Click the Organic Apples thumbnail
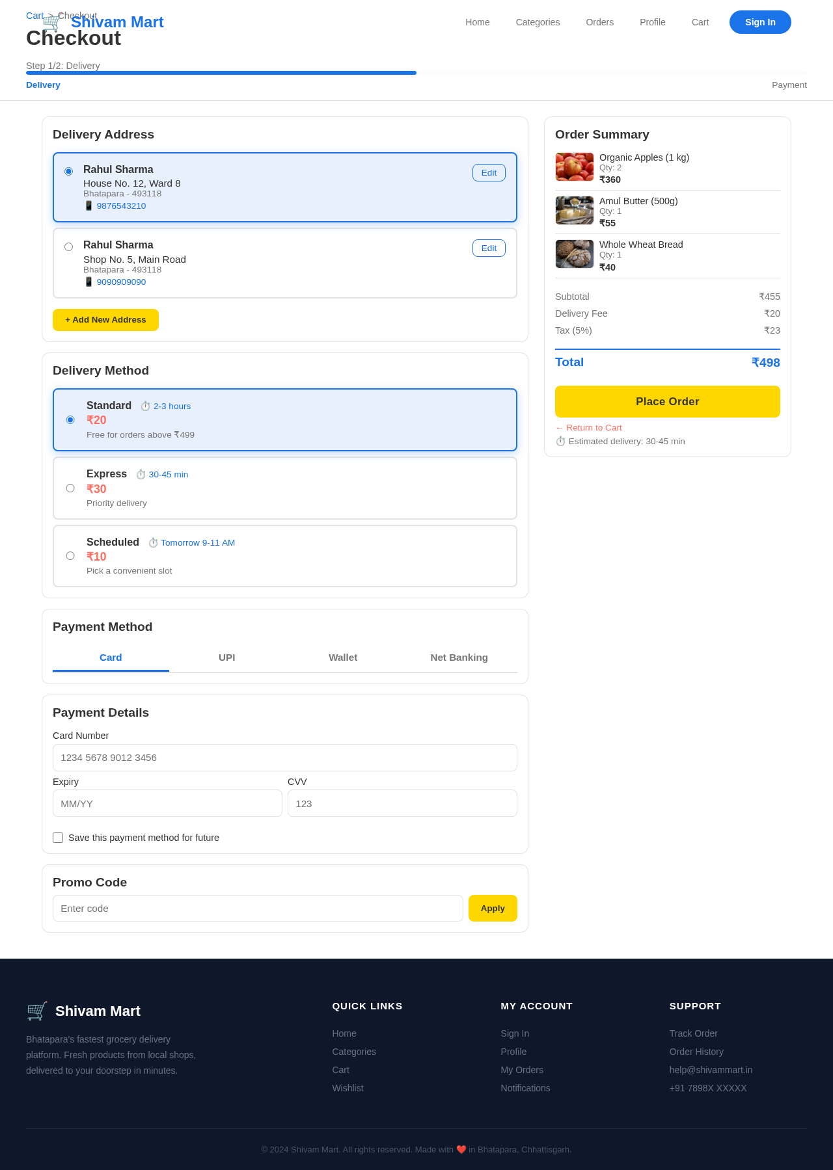 pyautogui.click(x=575, y=166)
